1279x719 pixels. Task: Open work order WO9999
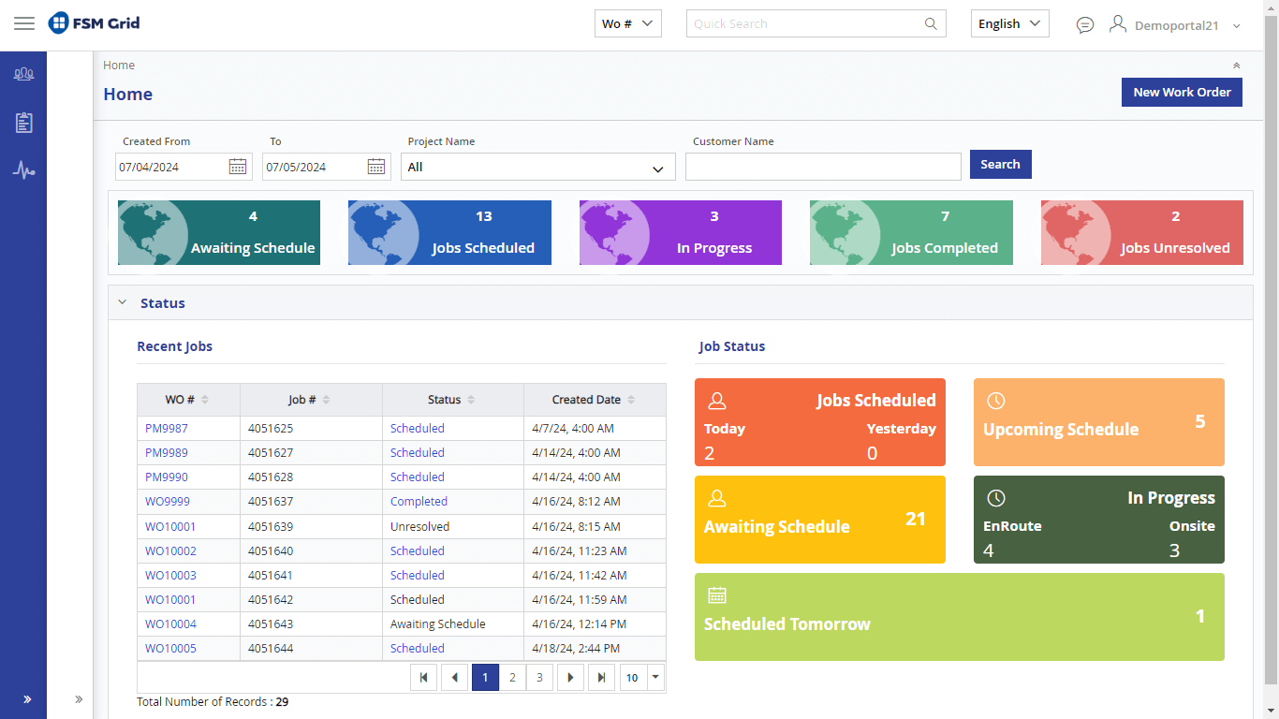[x=168, y=501]
